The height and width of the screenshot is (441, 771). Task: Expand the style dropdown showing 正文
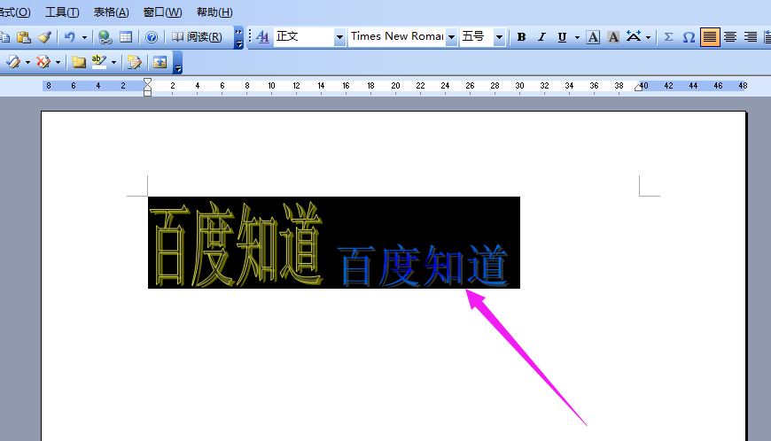coord(339,37)
